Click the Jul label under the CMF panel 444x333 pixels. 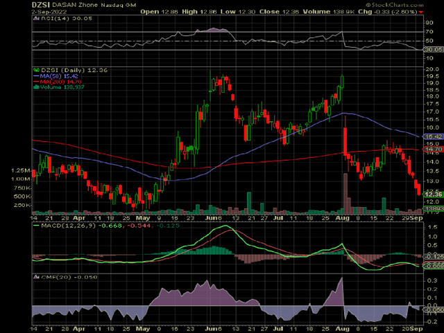[278, 329]
